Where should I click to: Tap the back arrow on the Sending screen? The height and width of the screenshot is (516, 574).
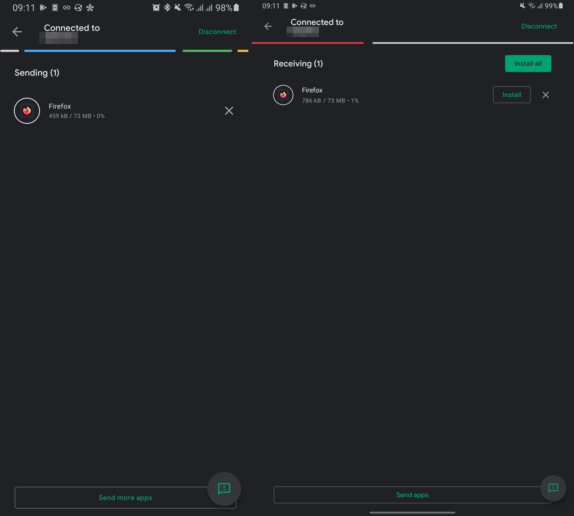click(17, 32)
